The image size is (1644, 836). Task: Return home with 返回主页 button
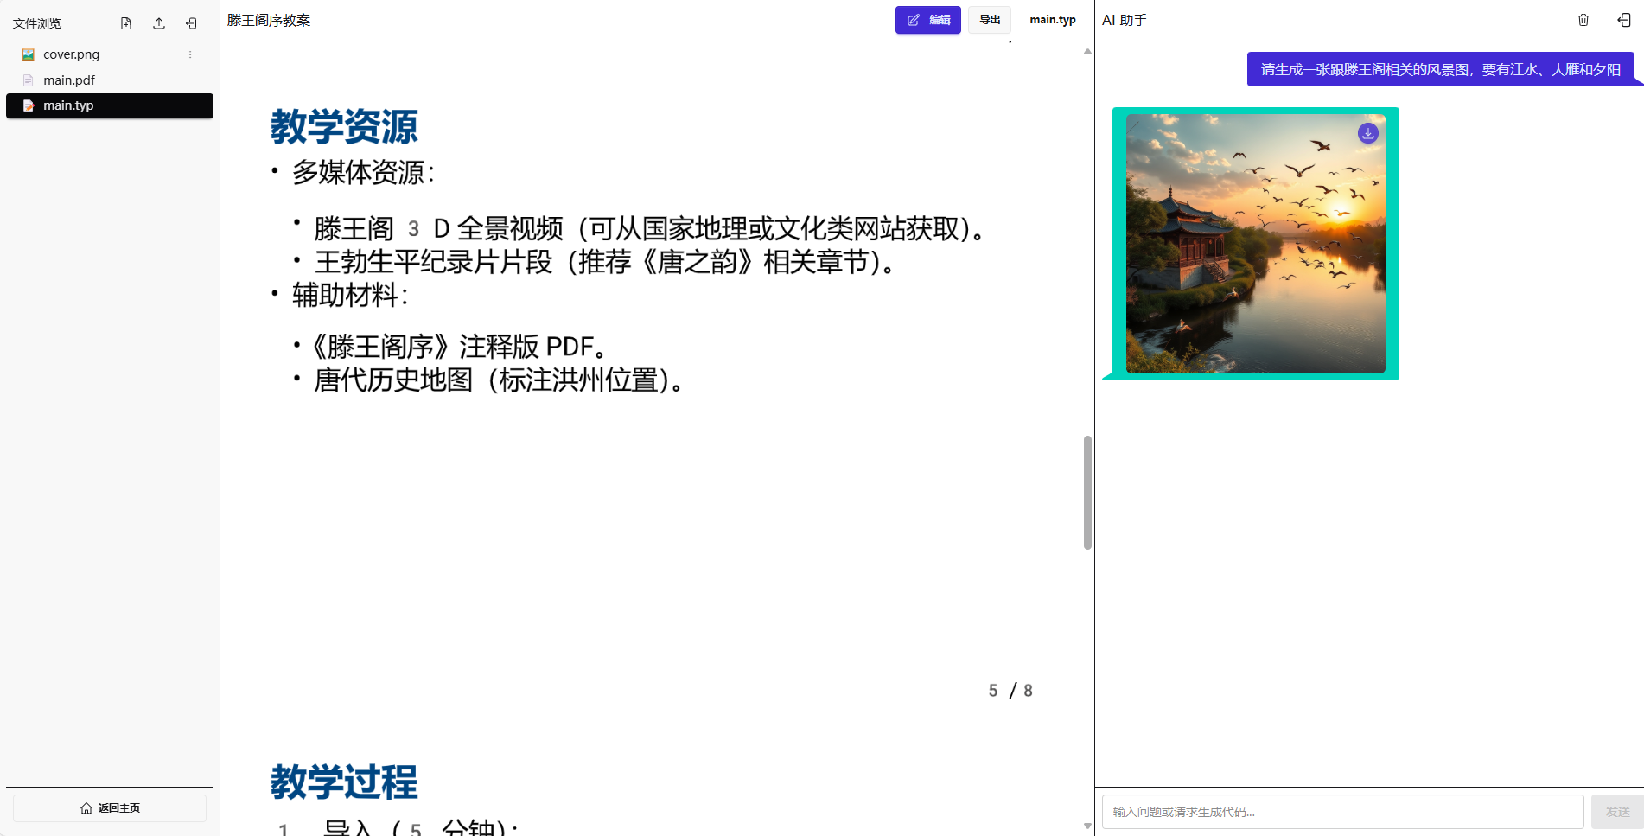109,807
